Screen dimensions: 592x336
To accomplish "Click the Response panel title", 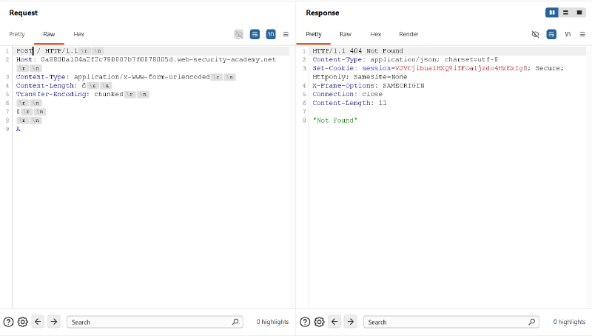I will coord(323,13).
